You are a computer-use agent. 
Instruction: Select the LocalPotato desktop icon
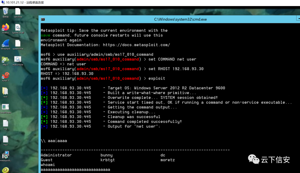pyautogui.click(x=5, y=109)
